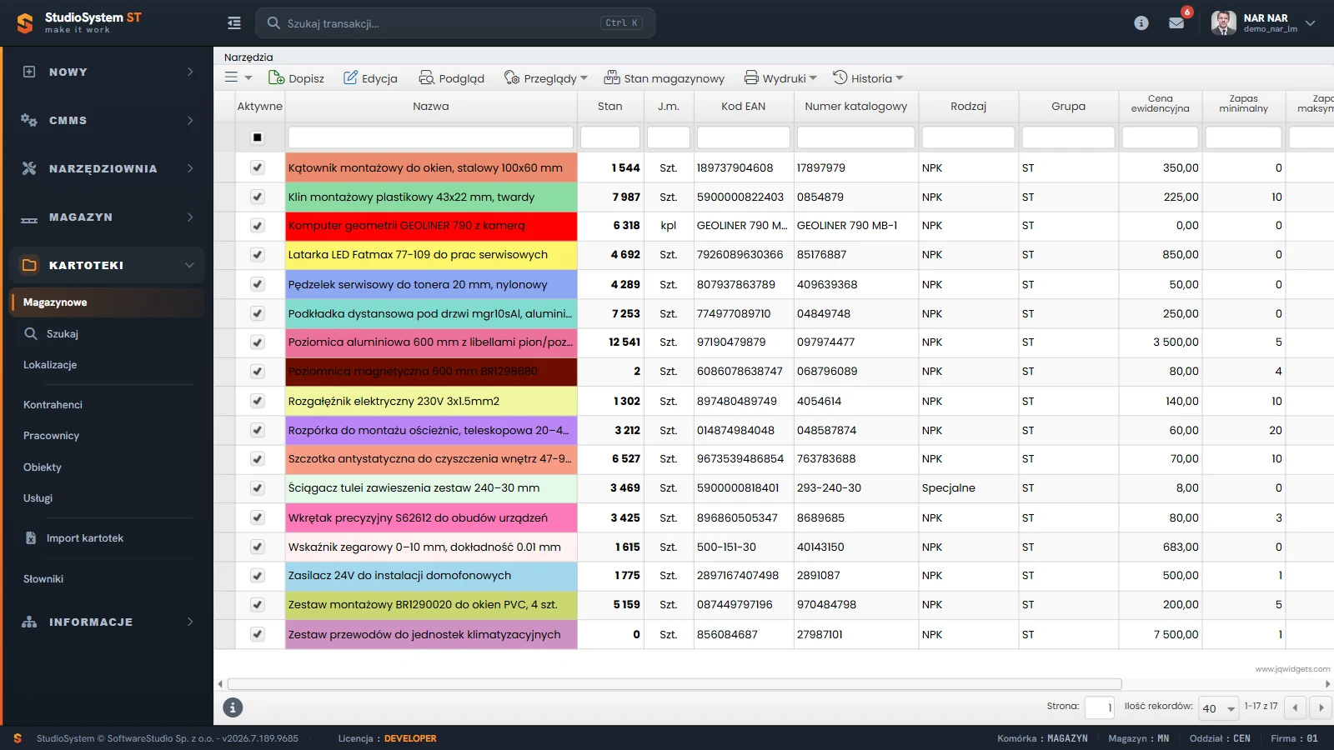Click the Import kartotek file icon

click(x=31, y=537)
